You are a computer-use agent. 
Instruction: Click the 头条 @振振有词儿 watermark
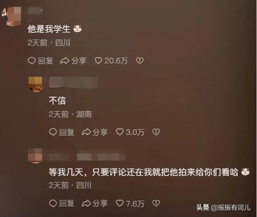224,208
